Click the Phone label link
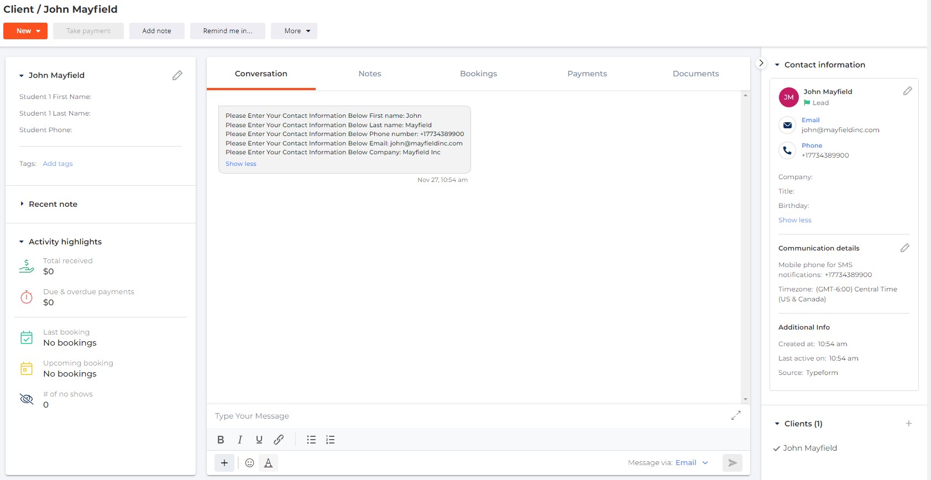This screenshot has width=931, height=480. [x=812, y=145]
